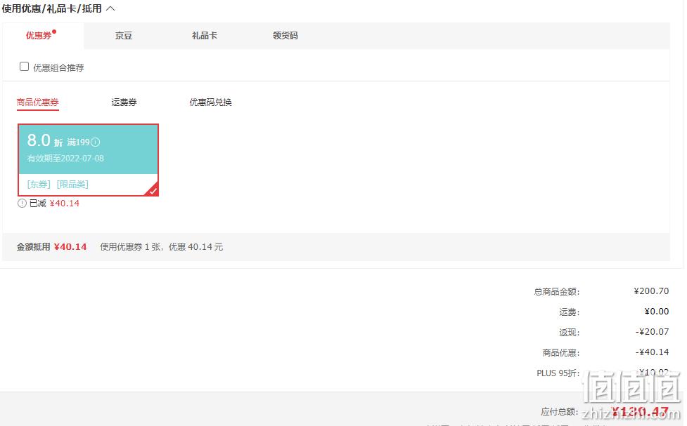Collapse the 使用优惠/礼品卡/抵用 section chevron
Image resolution: width=687 pixels, height=426 pixels.
110,8
